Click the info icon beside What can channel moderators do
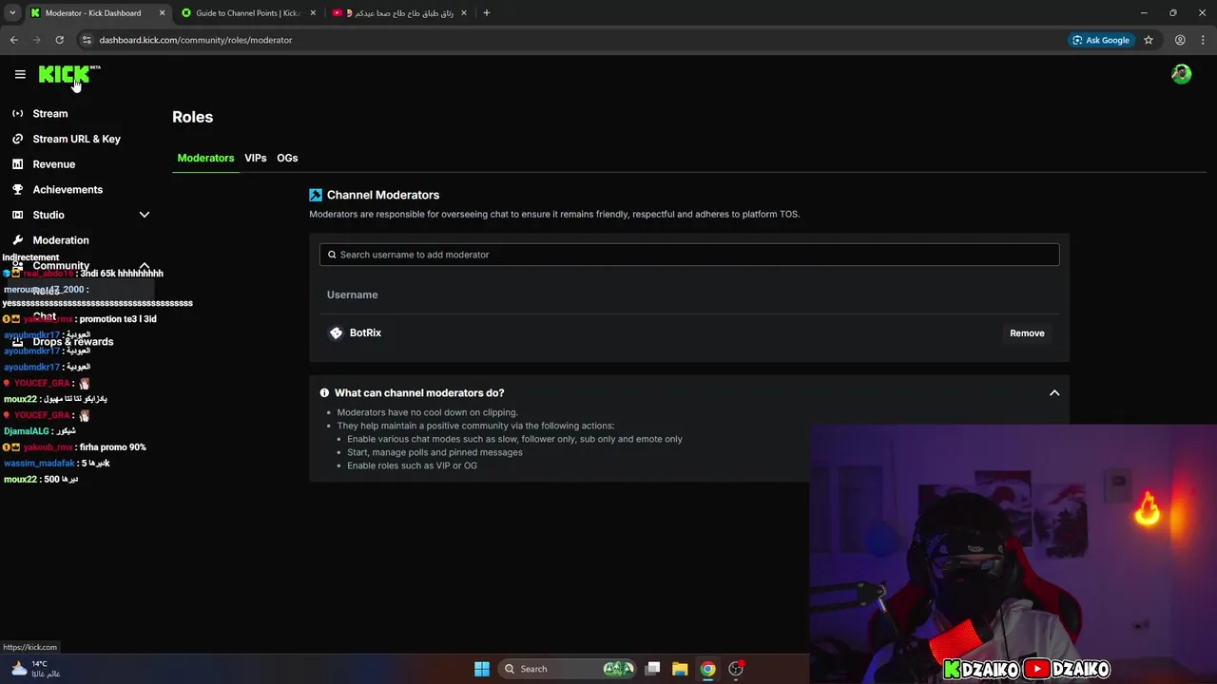This screenshot has width=1217, height=684. click(x=324, y=392)
